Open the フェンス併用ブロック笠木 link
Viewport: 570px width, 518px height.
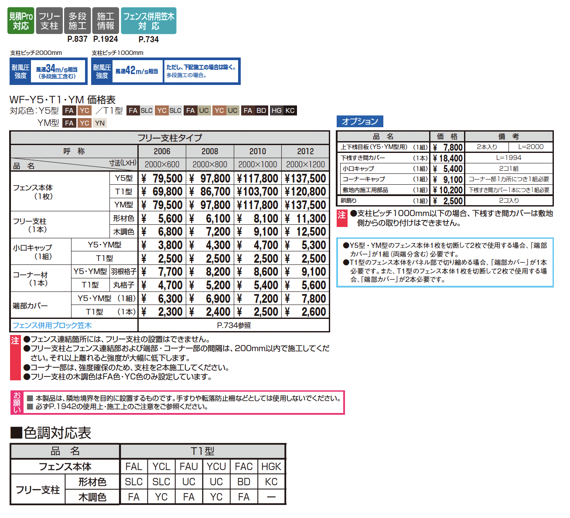coord(52,325)
